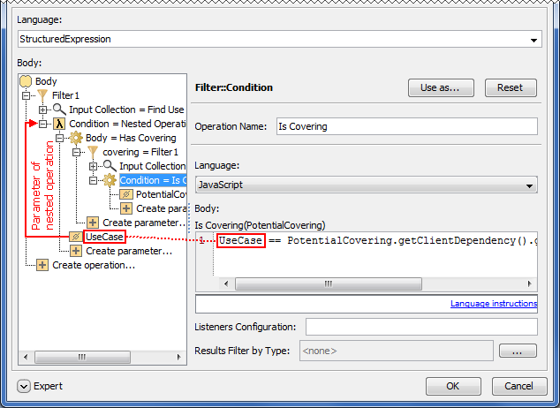Toggle the Expert mode expander

[24, 386]
